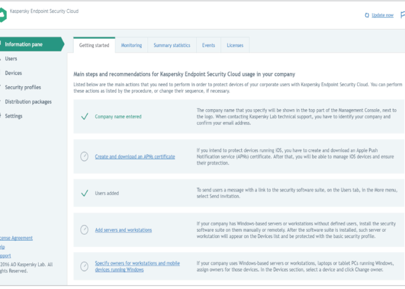Open Settings in the sidebar
405x289 pixels.
pyautogui.click(x=13, y=116)
